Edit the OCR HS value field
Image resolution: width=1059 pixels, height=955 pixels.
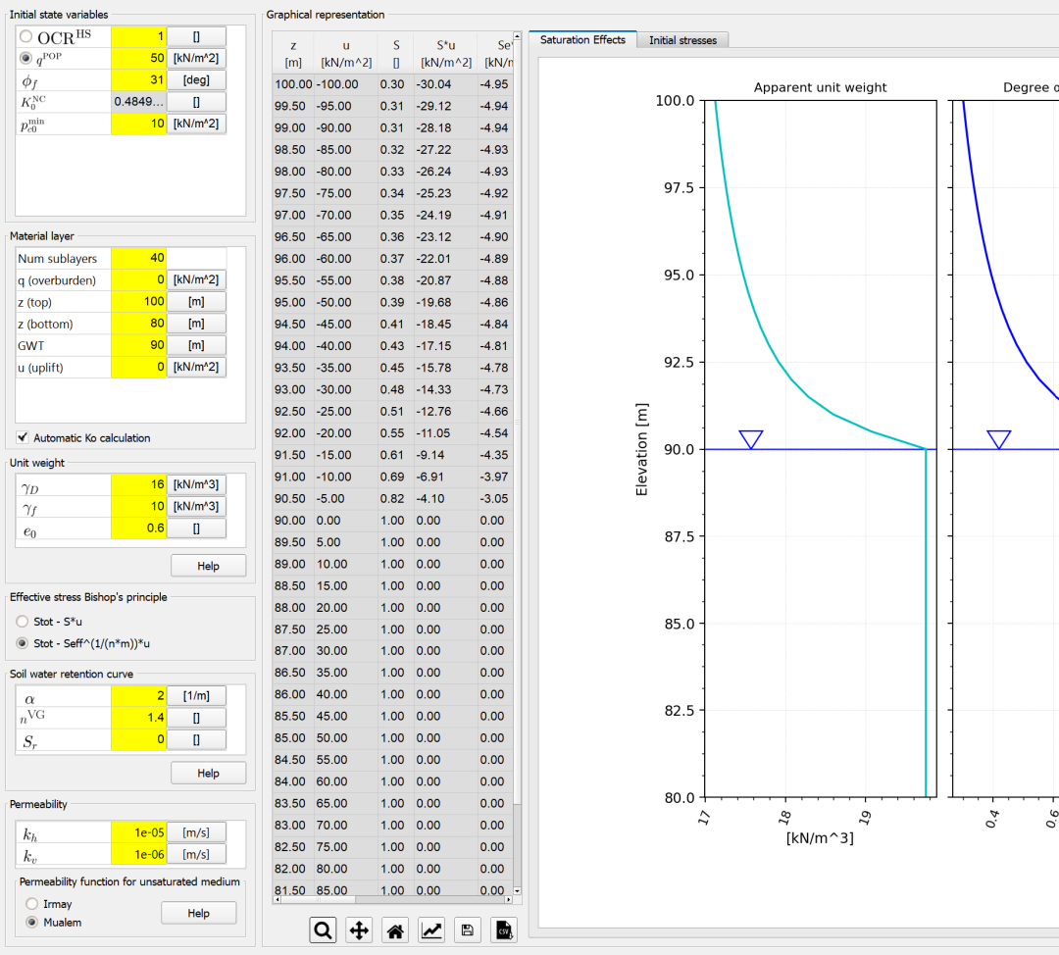[x=138, y=36]
